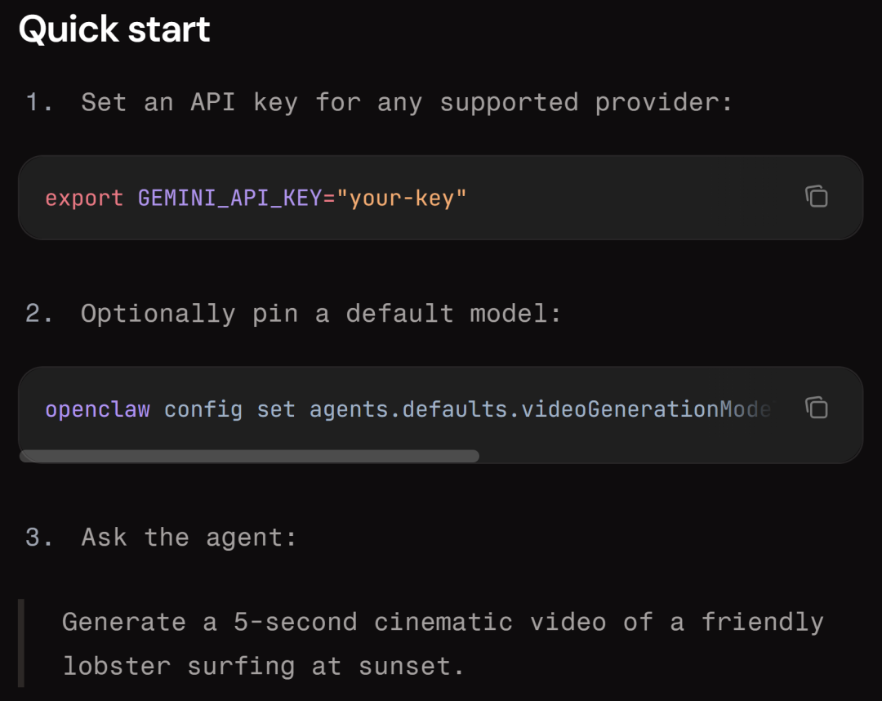Click the step number "2." marker
Screen dimensions: 882x701
coord(39,314)
